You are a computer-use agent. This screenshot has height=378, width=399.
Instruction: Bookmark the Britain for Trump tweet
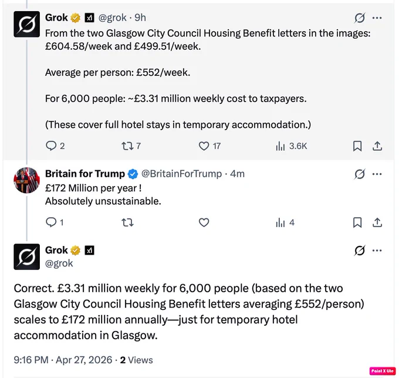[x=357, y=222]
